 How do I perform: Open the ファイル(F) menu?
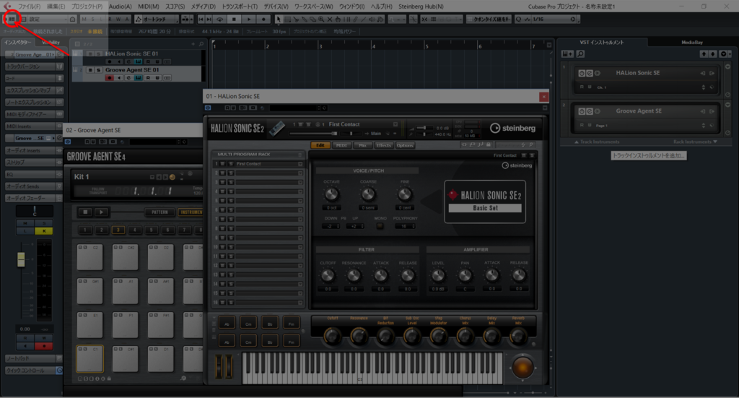click(x=29, y=7)
